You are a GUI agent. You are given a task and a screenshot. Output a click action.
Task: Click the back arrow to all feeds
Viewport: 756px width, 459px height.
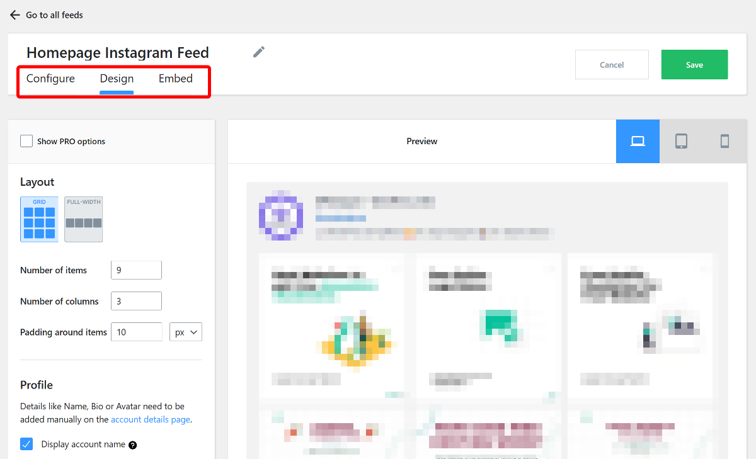[15, 15]
